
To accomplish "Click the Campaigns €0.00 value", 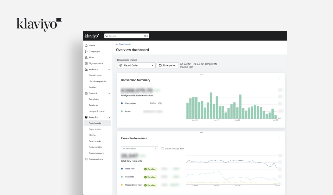I will click(153, 103).
